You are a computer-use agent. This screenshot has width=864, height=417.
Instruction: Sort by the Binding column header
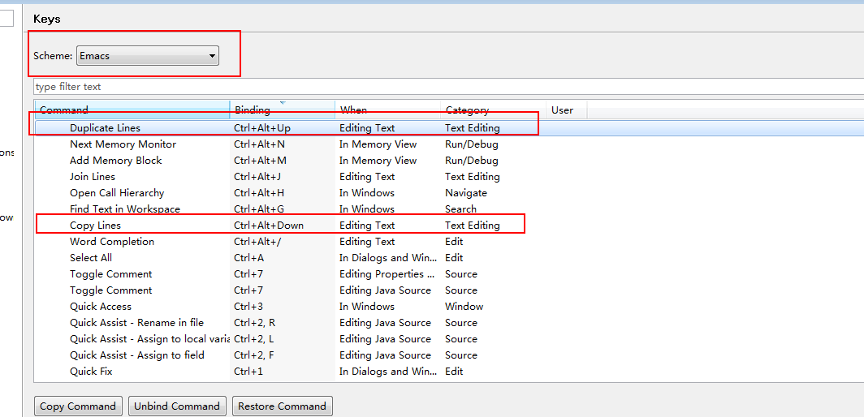tap(280, 110)
